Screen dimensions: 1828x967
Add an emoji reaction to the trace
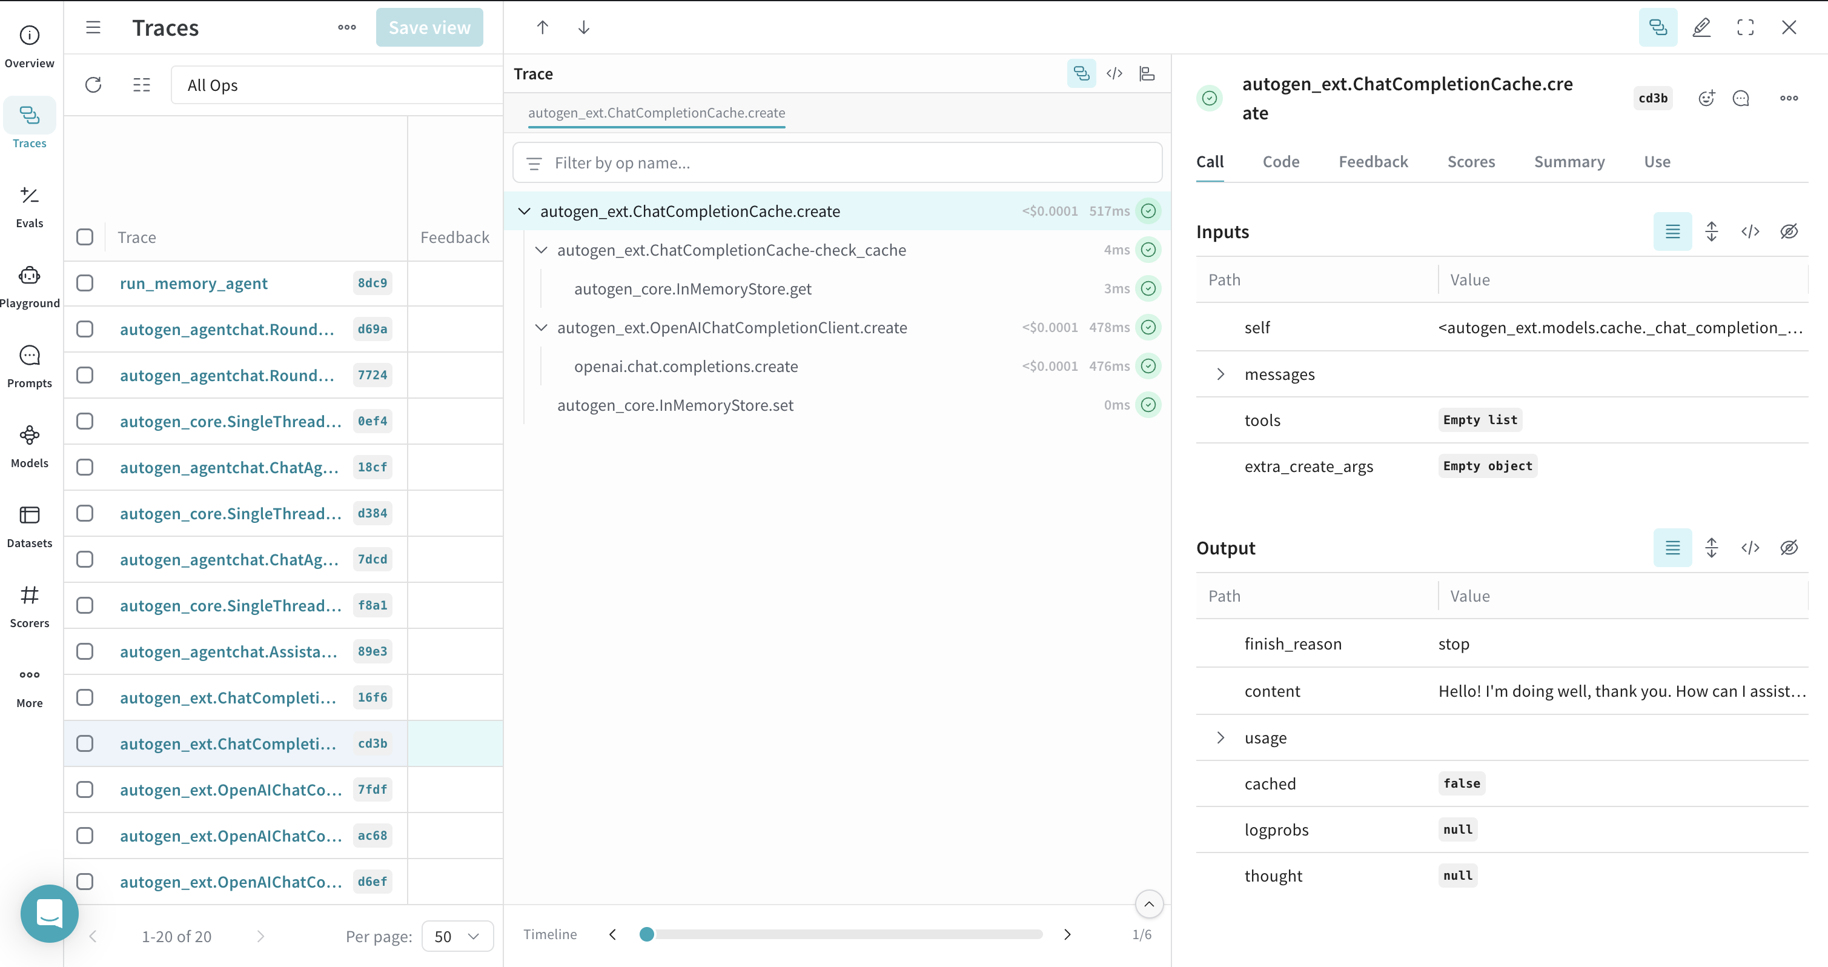click(x=1707, y=98)
